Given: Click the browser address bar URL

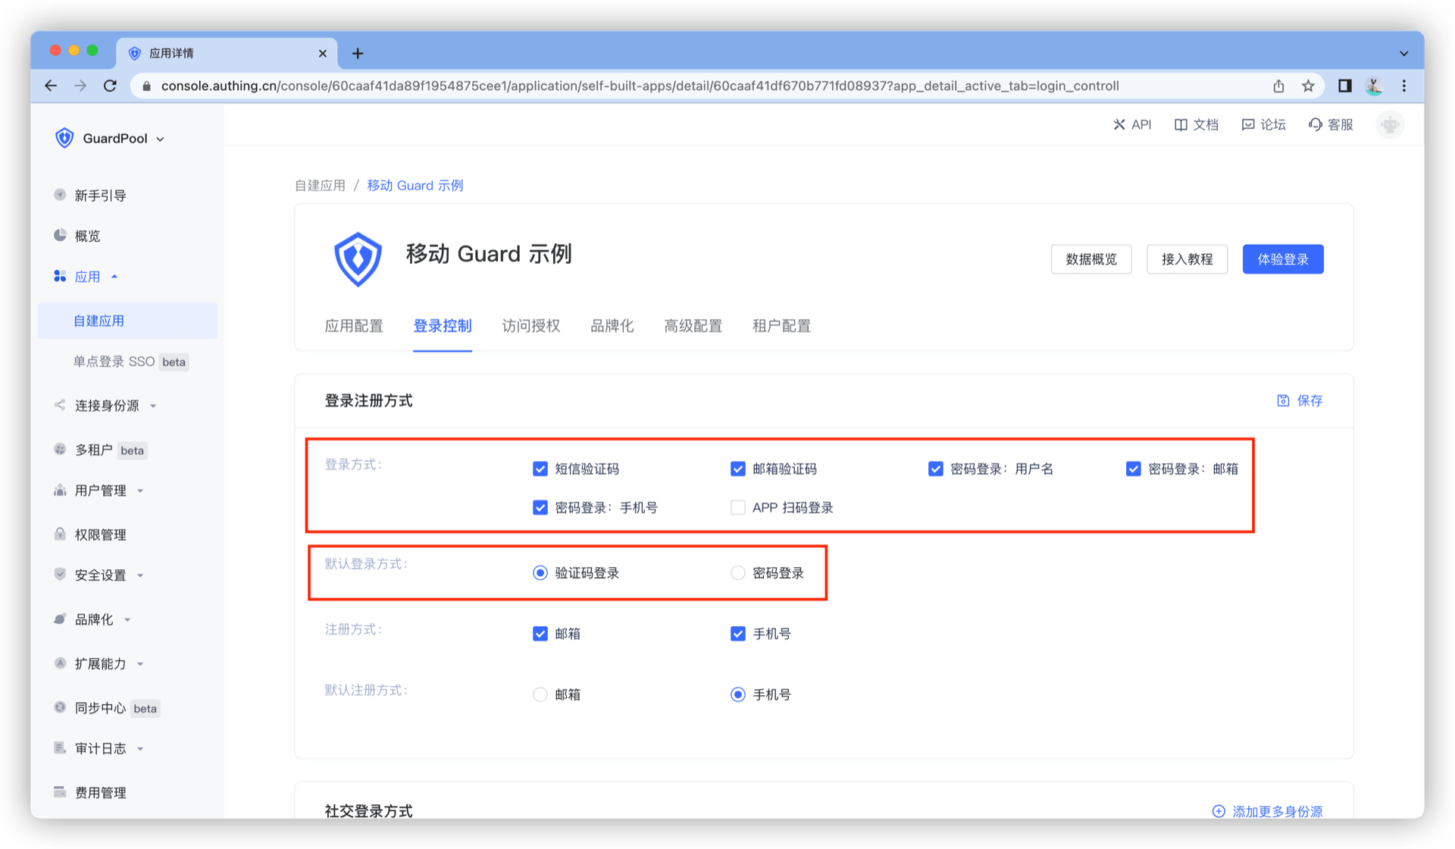Looking at the screenshot, I should 639,86.
